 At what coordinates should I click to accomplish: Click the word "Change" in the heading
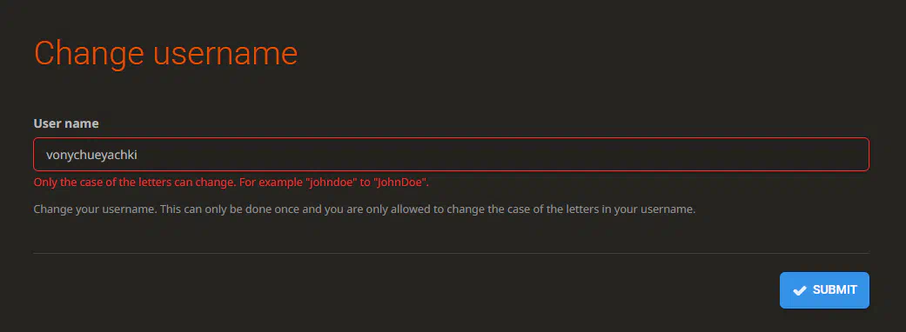point(89,53)
